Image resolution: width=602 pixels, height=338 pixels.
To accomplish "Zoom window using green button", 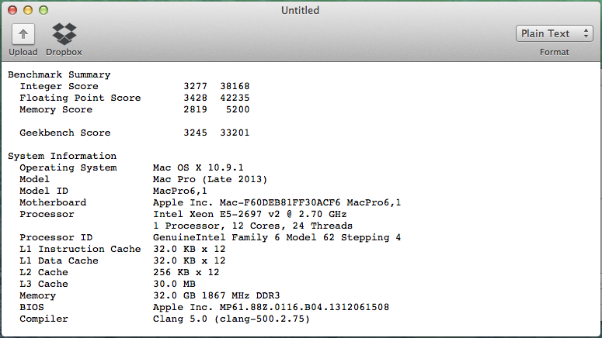I will (x=43, y=10).
